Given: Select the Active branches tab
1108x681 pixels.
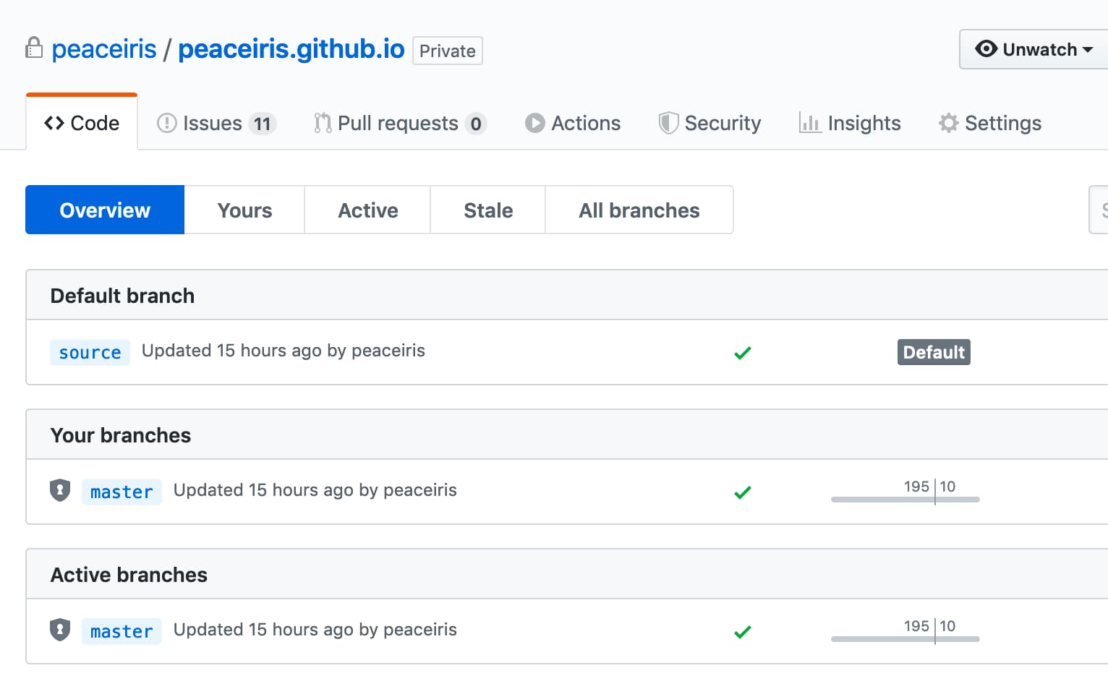Looking at the screenshot, I should [x=367, y=210].
